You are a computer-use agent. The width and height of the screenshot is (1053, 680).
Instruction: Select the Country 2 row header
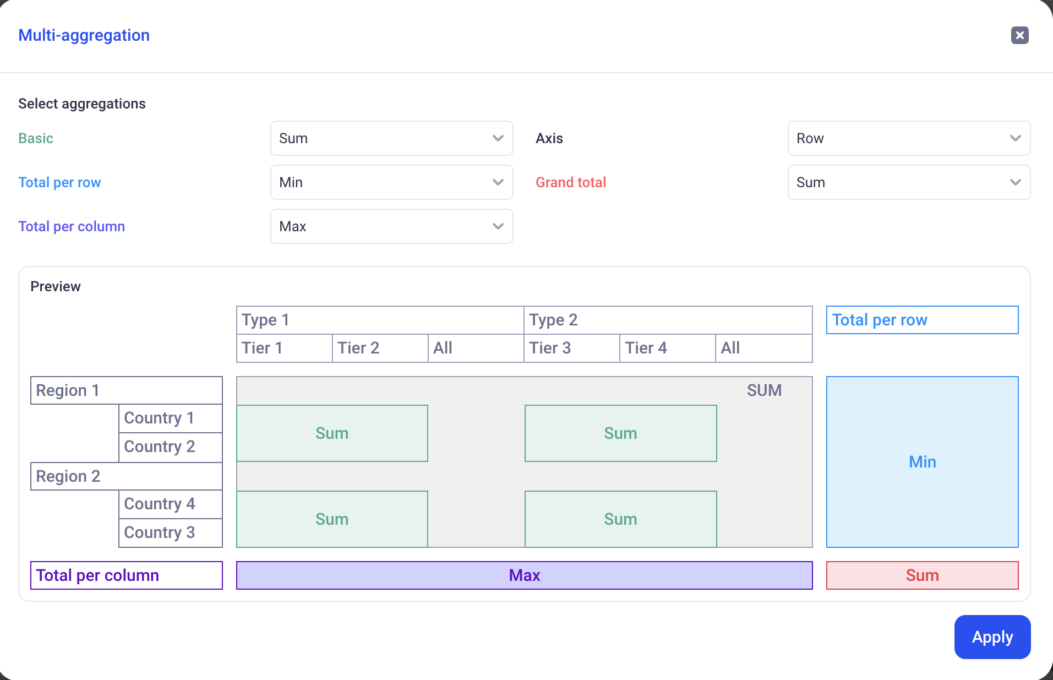point(171,447)
